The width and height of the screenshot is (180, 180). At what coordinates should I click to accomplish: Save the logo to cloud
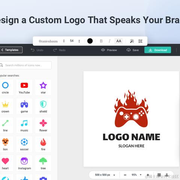click(133, 50)
